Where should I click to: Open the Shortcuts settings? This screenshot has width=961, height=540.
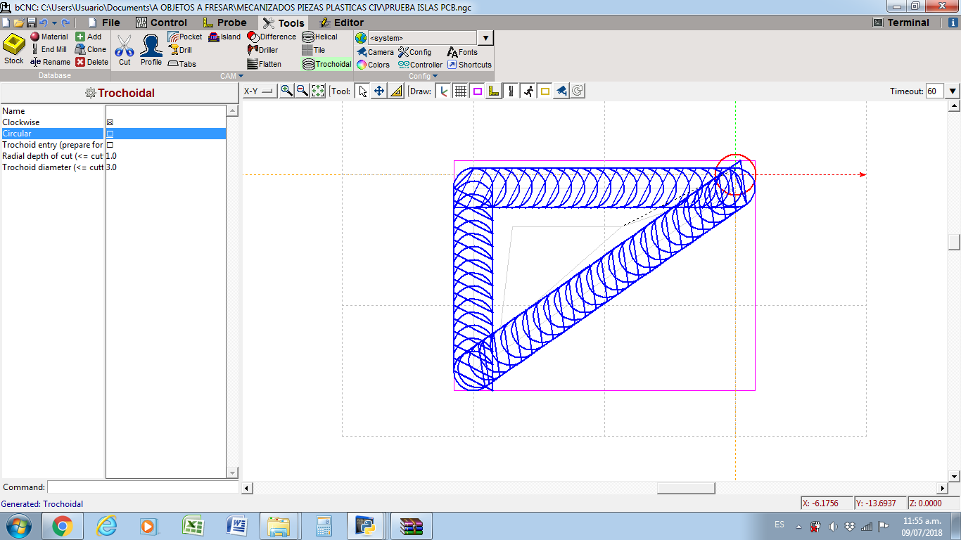point(469,65)
